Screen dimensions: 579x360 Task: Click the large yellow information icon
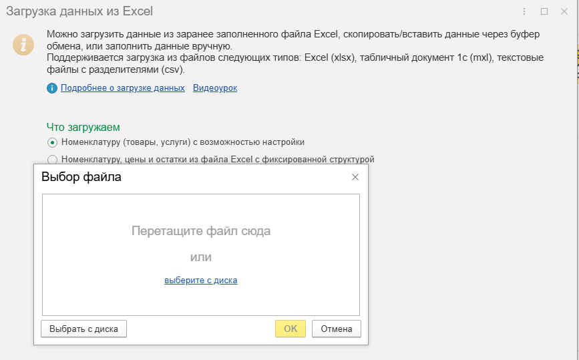pos(24,45)
